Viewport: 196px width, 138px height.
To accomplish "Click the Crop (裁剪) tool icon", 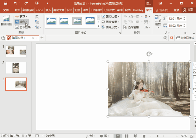I will [x=158, y=20].
